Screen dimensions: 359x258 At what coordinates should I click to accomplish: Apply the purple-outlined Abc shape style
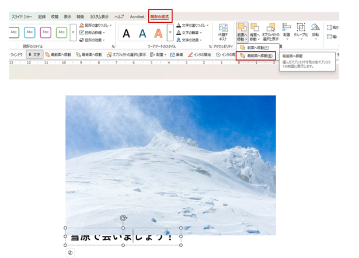coord(46,32)
